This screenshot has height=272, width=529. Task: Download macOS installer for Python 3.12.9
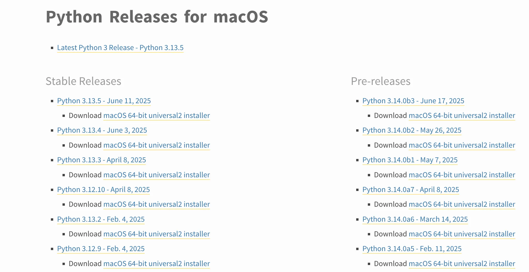tap(157, 263)
